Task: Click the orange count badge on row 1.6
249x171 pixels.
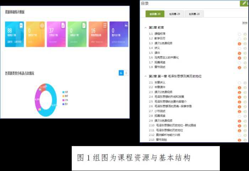Action: [239, 58]
